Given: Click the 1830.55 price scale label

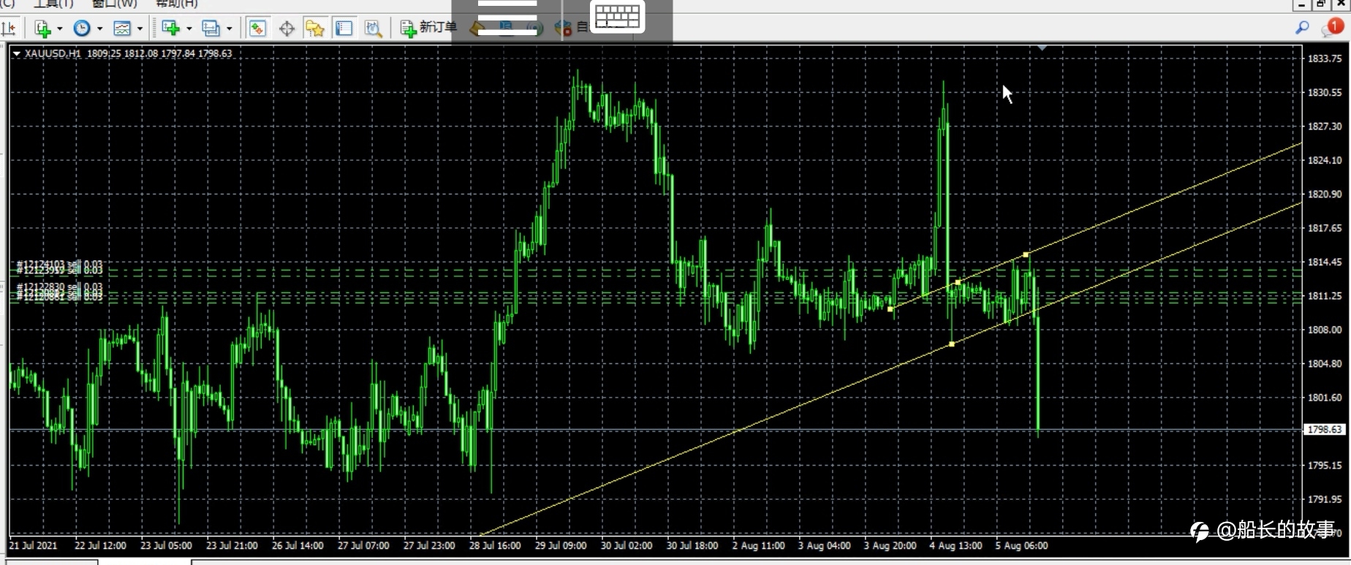Looking at the screenshot, I should [1325, 92].
